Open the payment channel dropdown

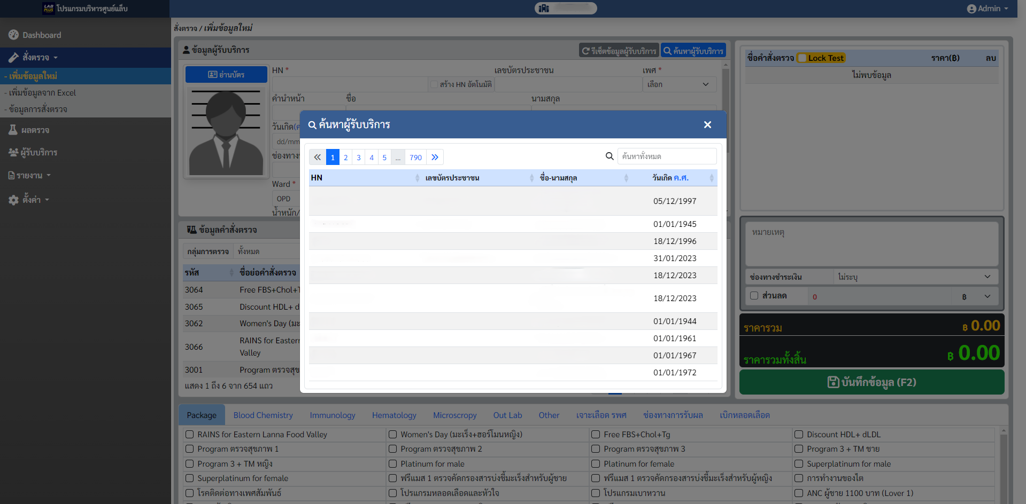(914, 277)
